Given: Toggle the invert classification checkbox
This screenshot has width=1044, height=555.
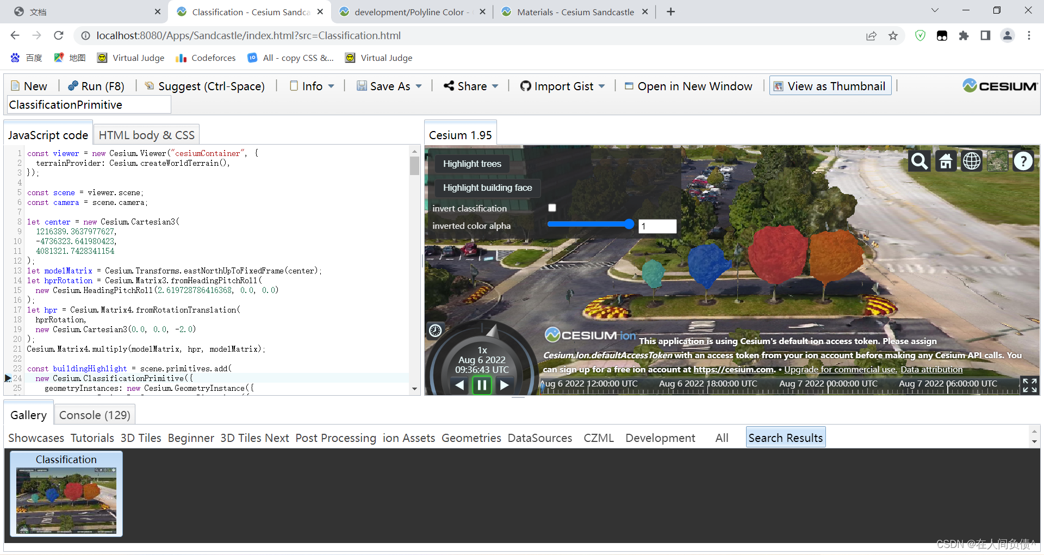Looking at the screenshot, I should [552, 208].
